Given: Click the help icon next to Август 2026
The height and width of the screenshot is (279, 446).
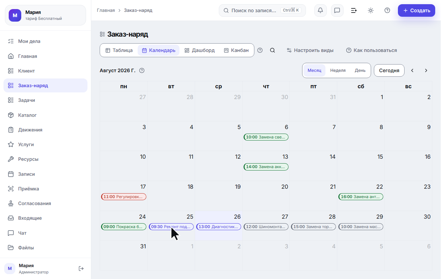Looking at the screenshot, I should (x=142, y=70).
